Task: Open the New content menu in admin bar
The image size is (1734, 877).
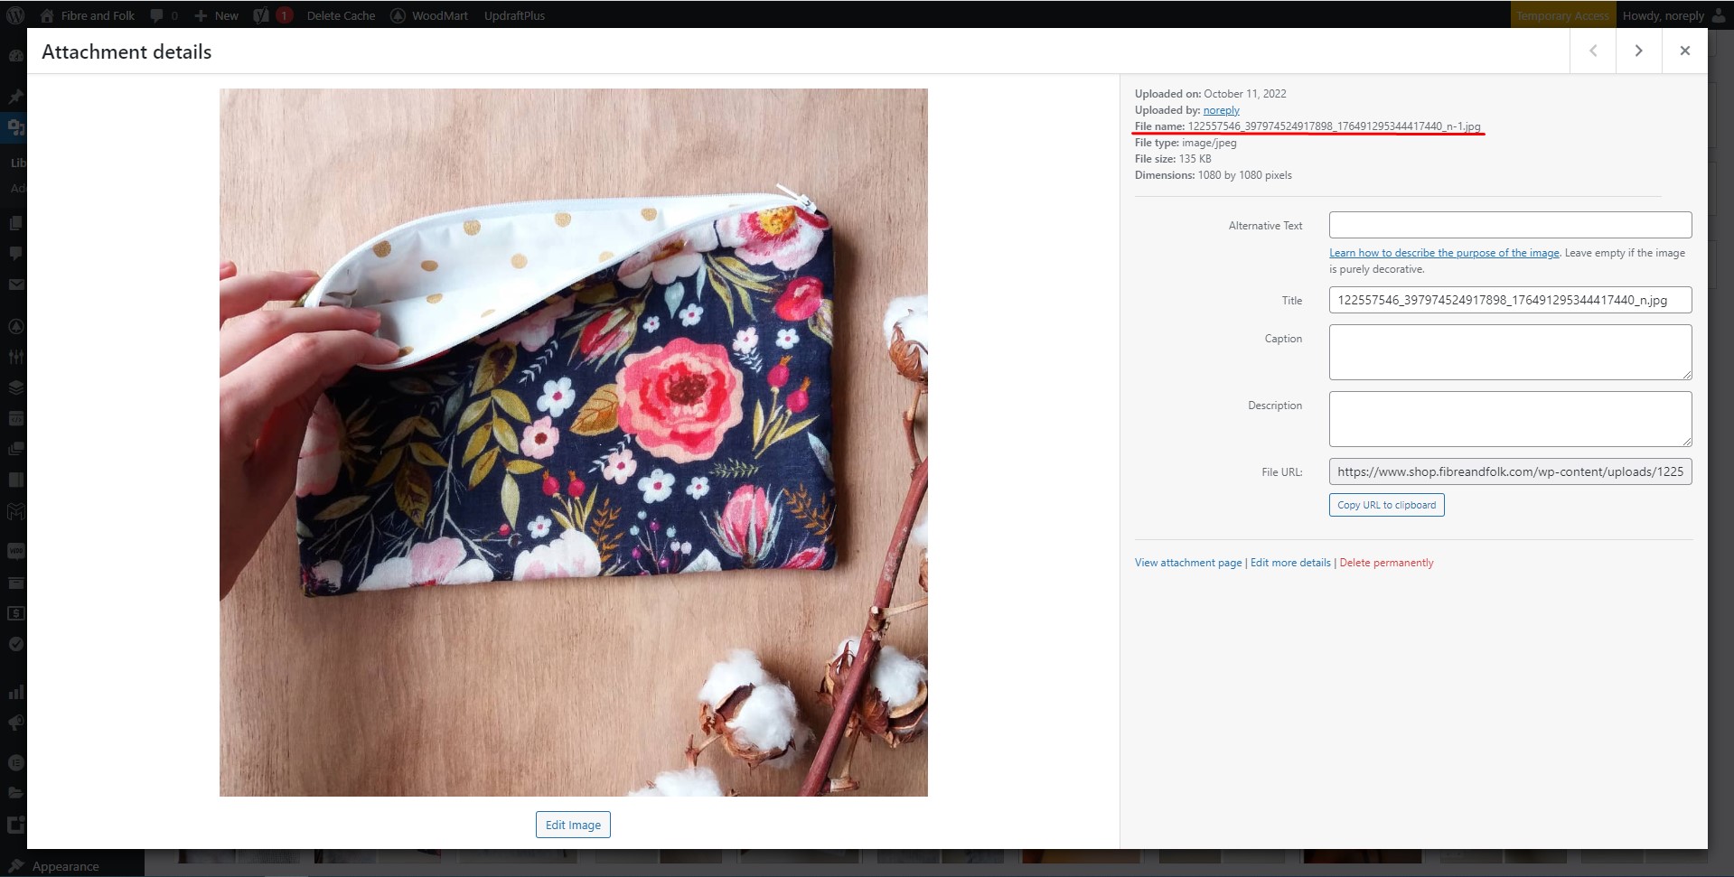Action: coord(217,15)
